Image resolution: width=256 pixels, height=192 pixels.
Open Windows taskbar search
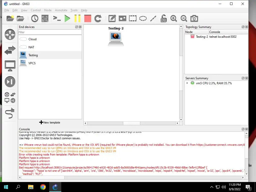click(18, 187)
